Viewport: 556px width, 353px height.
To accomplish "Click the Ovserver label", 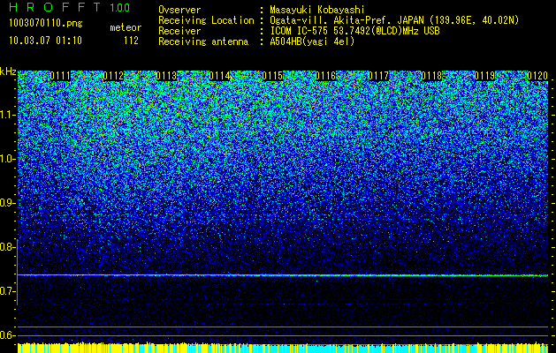I will [x=179, y=10].
